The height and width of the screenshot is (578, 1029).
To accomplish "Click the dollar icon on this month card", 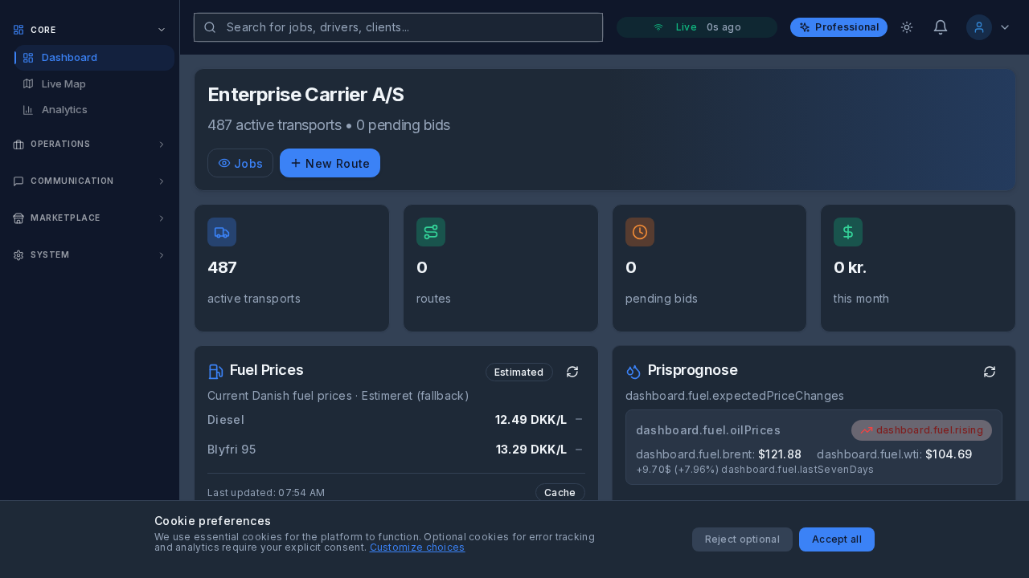I will point(848,232).
